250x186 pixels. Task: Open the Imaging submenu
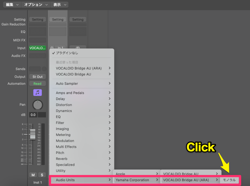point(82,129)
